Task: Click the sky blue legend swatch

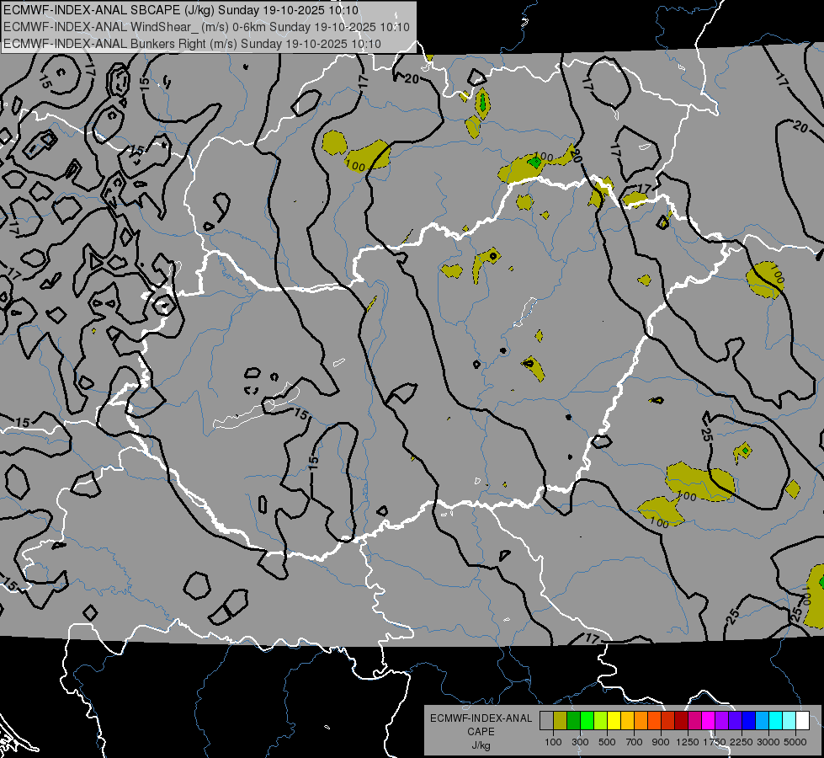Action: point(762,721)
